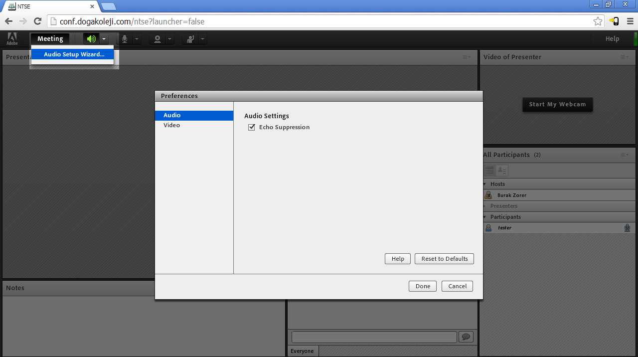Click the send chat message icon
The width and height of the screenshot is (638, 357).
coord(466,337)
